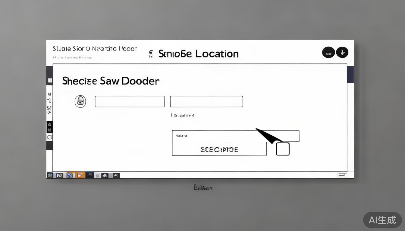Open the orange highlighted taskbar app
The height and width of the screenshot is (231, 405).
point(80,175)
